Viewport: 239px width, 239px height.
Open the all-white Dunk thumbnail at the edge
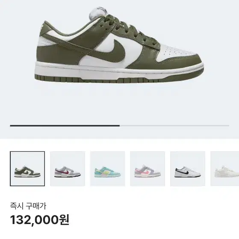[x=224, y=168]
